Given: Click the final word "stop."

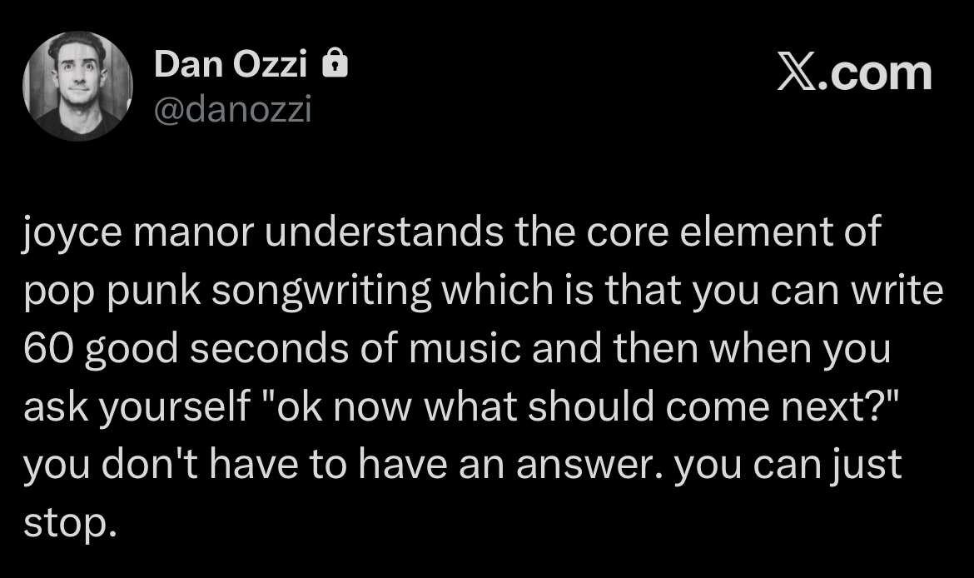Looking at the screenshot, I should (67, 524).
